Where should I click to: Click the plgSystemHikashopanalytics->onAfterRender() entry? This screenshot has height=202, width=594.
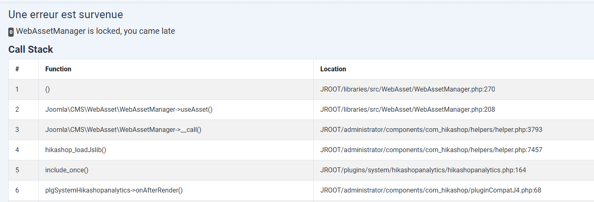114,190
